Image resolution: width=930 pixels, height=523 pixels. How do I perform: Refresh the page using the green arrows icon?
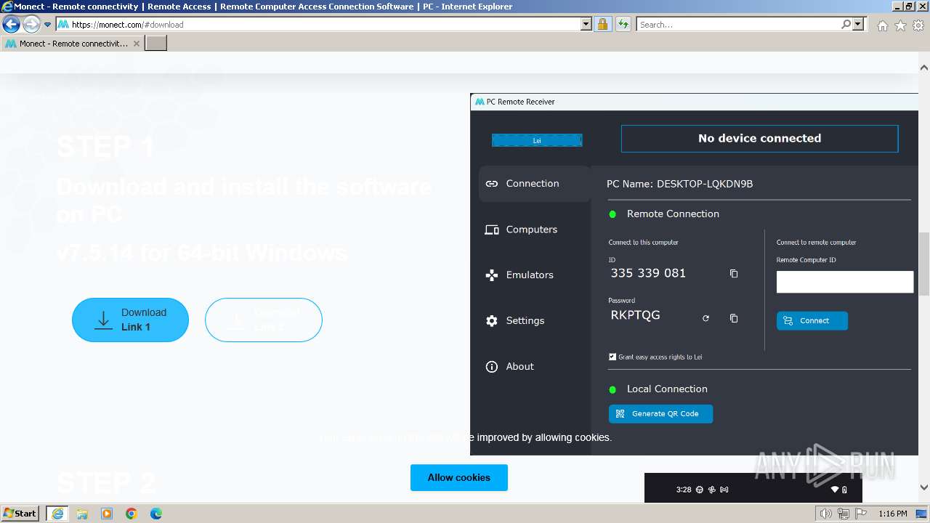pyautogui.click(x=623, y=24)
